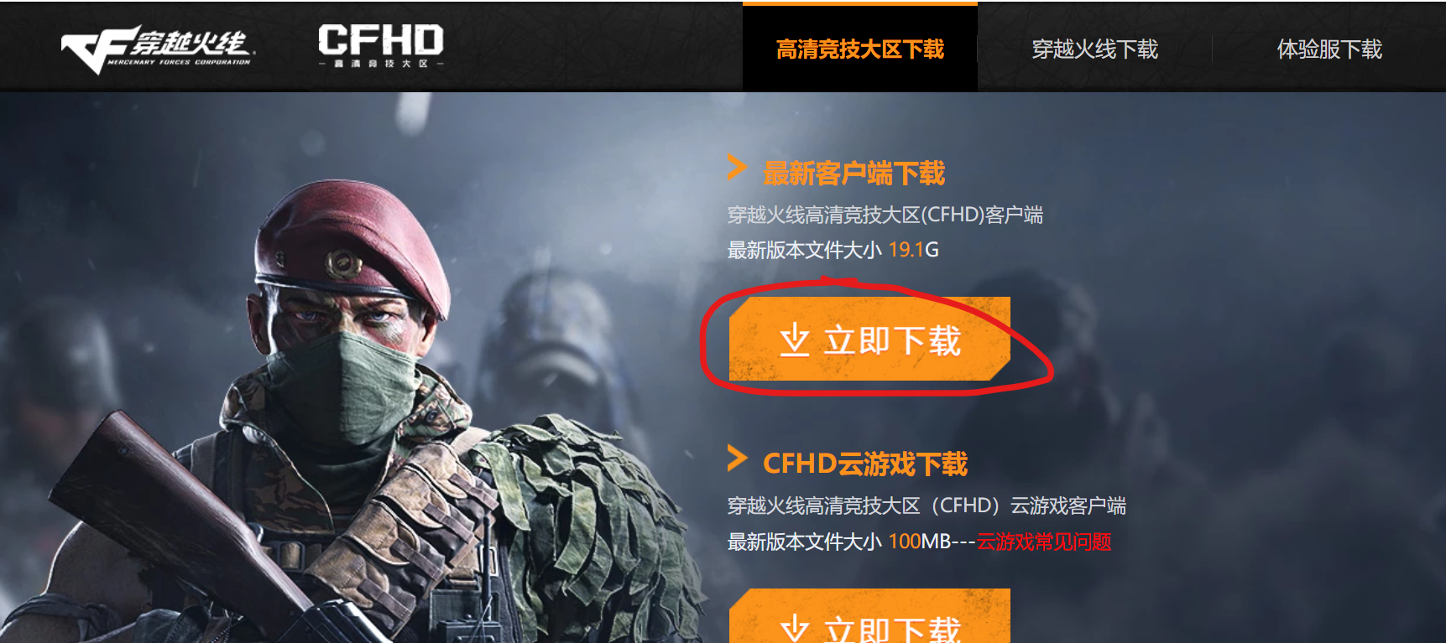Open the 穿越火线下载 tab
This screenshot has width=1446, height=643.
click(1094, 49)
